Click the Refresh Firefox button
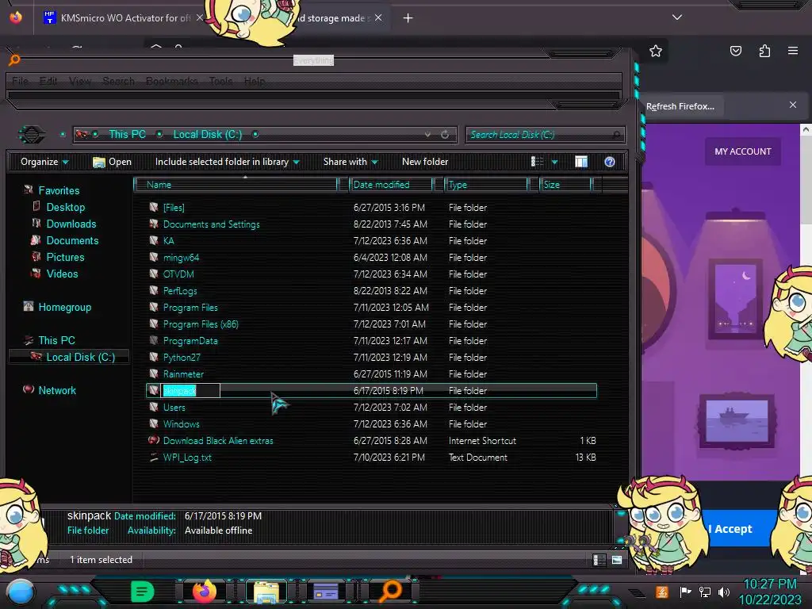 click(x=680, y=106)
